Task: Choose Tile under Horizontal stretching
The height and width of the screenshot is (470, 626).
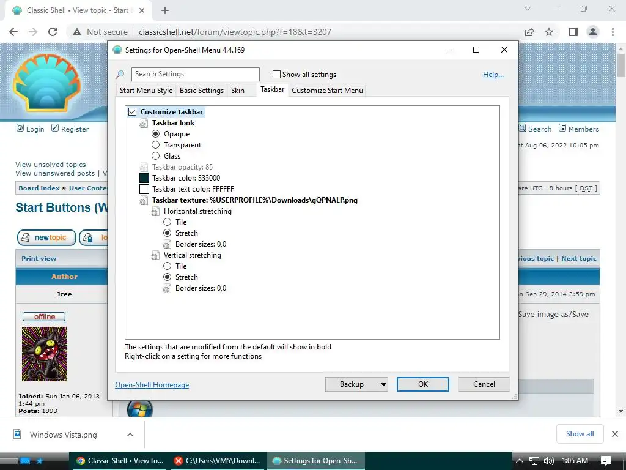Action: (x=168, y=222)
